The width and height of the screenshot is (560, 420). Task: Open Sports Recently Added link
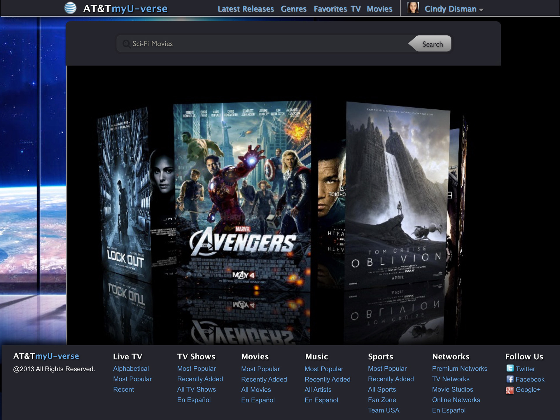(391, 379)
